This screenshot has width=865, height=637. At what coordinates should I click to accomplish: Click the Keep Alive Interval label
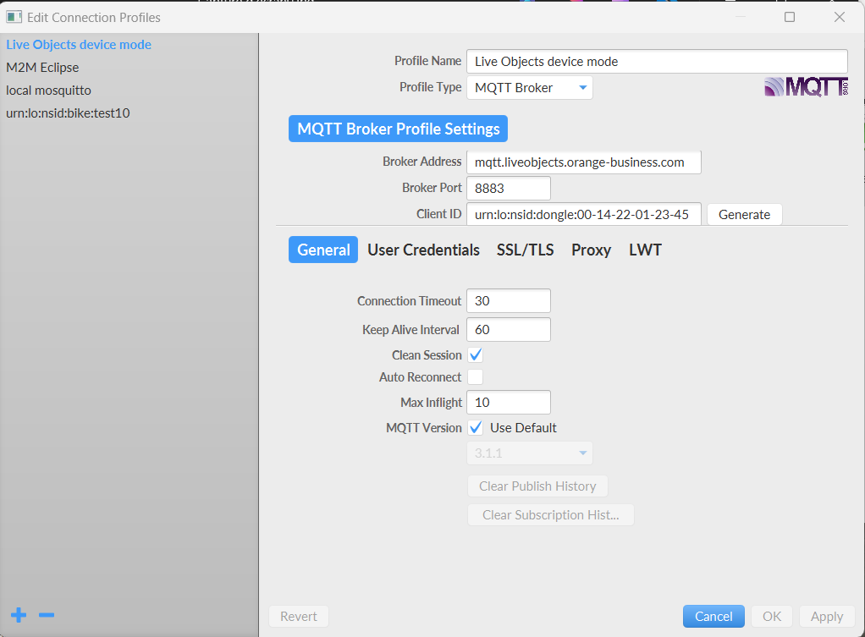410,329
